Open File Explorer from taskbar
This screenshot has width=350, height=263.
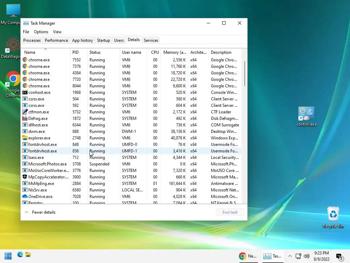click(x=28, y=254)
